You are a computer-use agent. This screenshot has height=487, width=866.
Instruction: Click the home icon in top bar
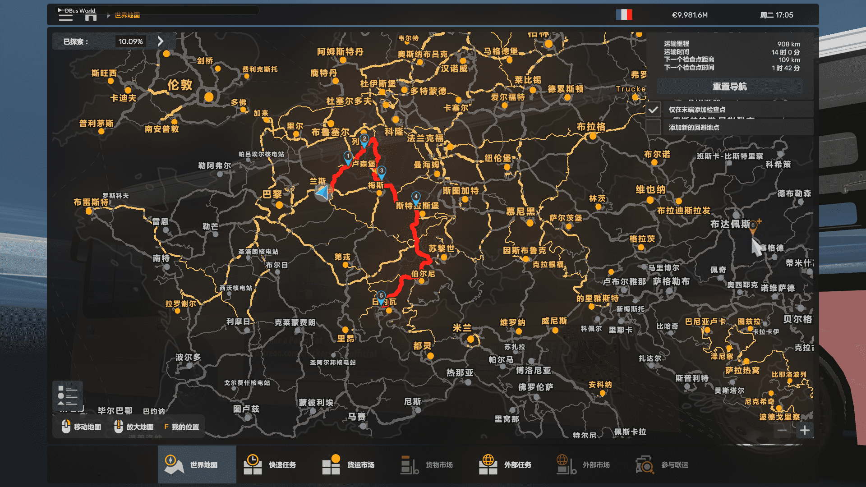coord(91,17)
